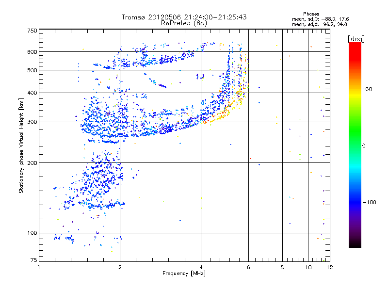Click the y-axis label '75'
The image size is (388, 291).
(x=34, y=260)
